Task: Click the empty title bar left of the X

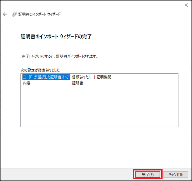Action: point(100,5)
